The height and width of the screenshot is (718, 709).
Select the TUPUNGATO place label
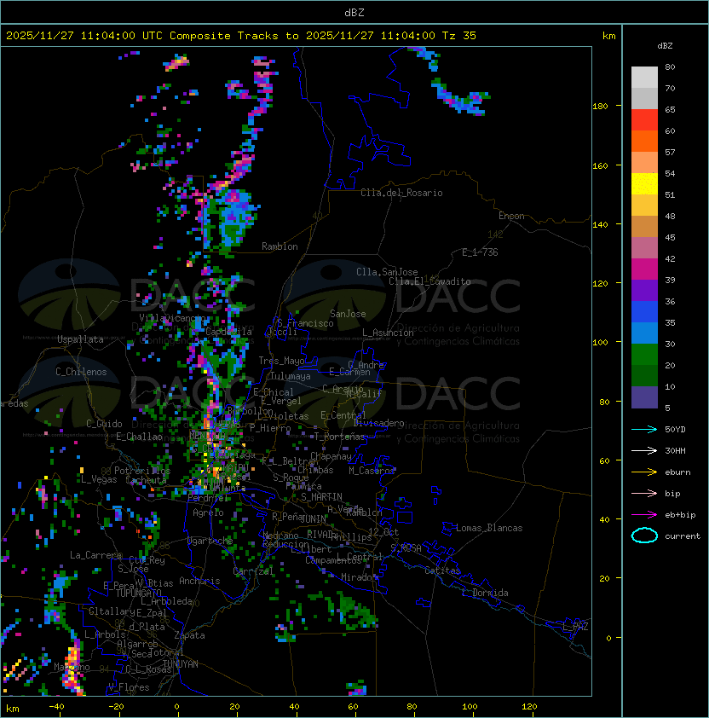coord(138,593)
